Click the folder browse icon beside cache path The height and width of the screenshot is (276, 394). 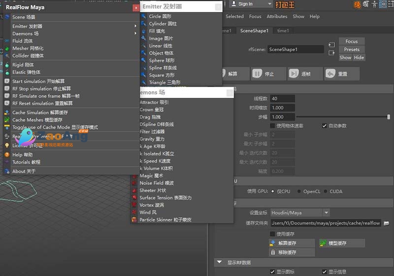tap(387, 223)
